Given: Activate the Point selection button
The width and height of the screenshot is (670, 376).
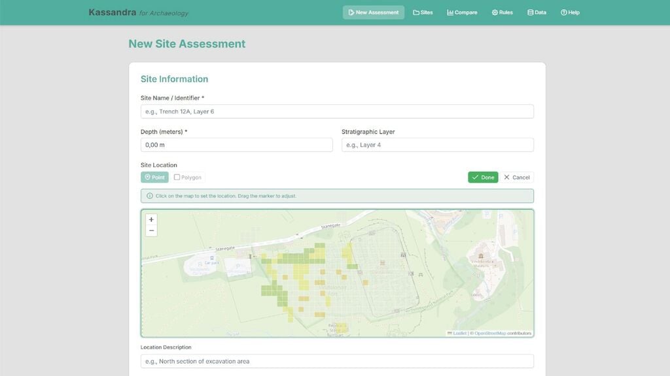Looking at the screenshot, I should (x=155, y=177).
